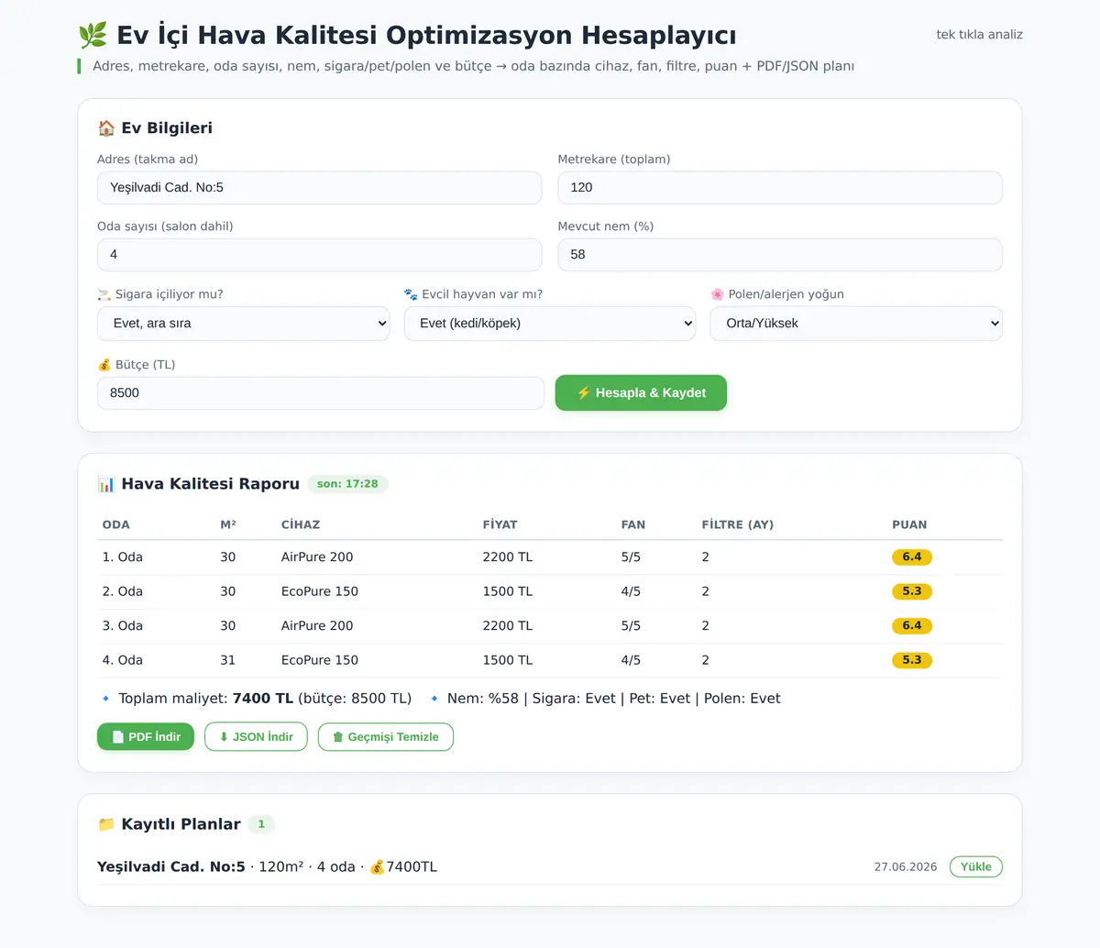
Task: Click the saved plans count badge '1'
Action: (261, 824)
